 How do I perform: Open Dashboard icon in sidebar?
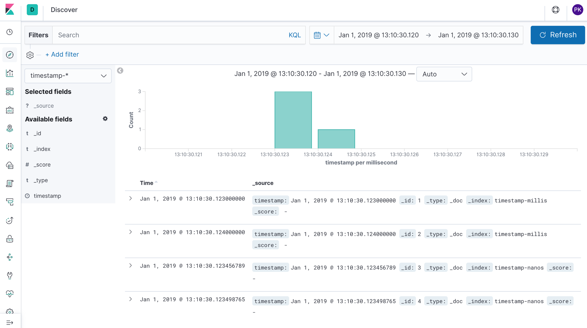pos(10,92)
